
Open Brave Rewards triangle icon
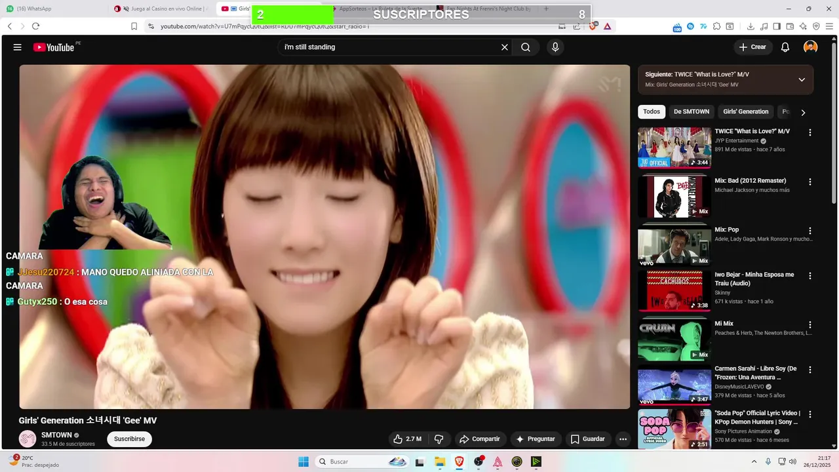pyautogui.click(x=608, y=26)
